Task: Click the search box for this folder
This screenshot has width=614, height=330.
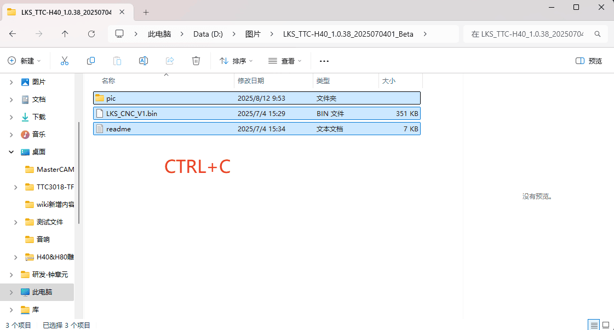Action: coord(534,34)
